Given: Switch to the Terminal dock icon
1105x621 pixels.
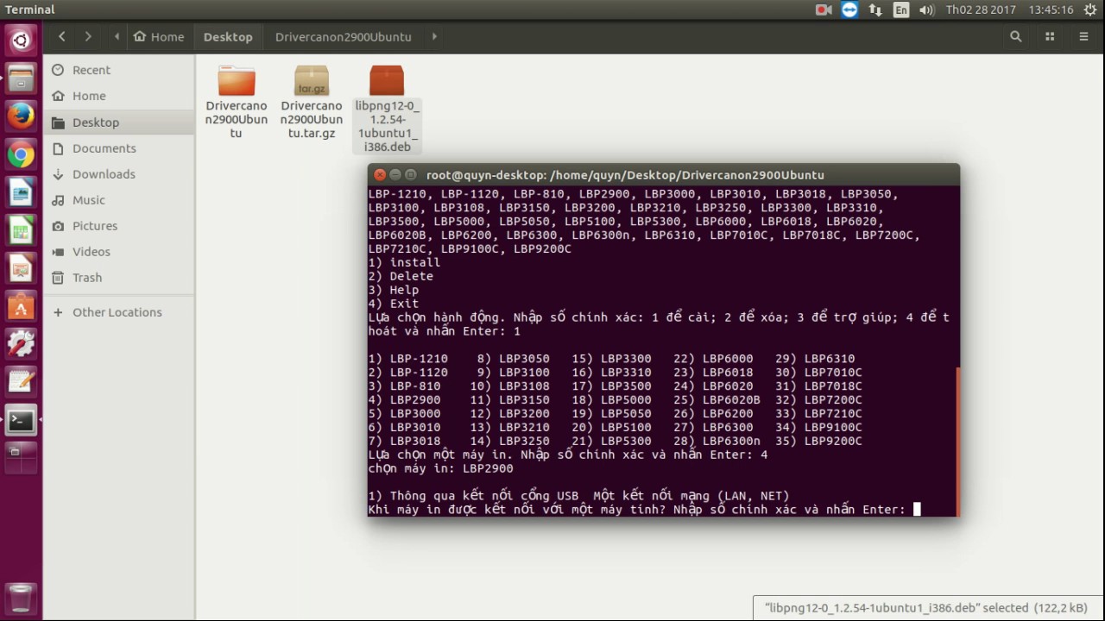Looking at the screenshot, I should [21, 420].
